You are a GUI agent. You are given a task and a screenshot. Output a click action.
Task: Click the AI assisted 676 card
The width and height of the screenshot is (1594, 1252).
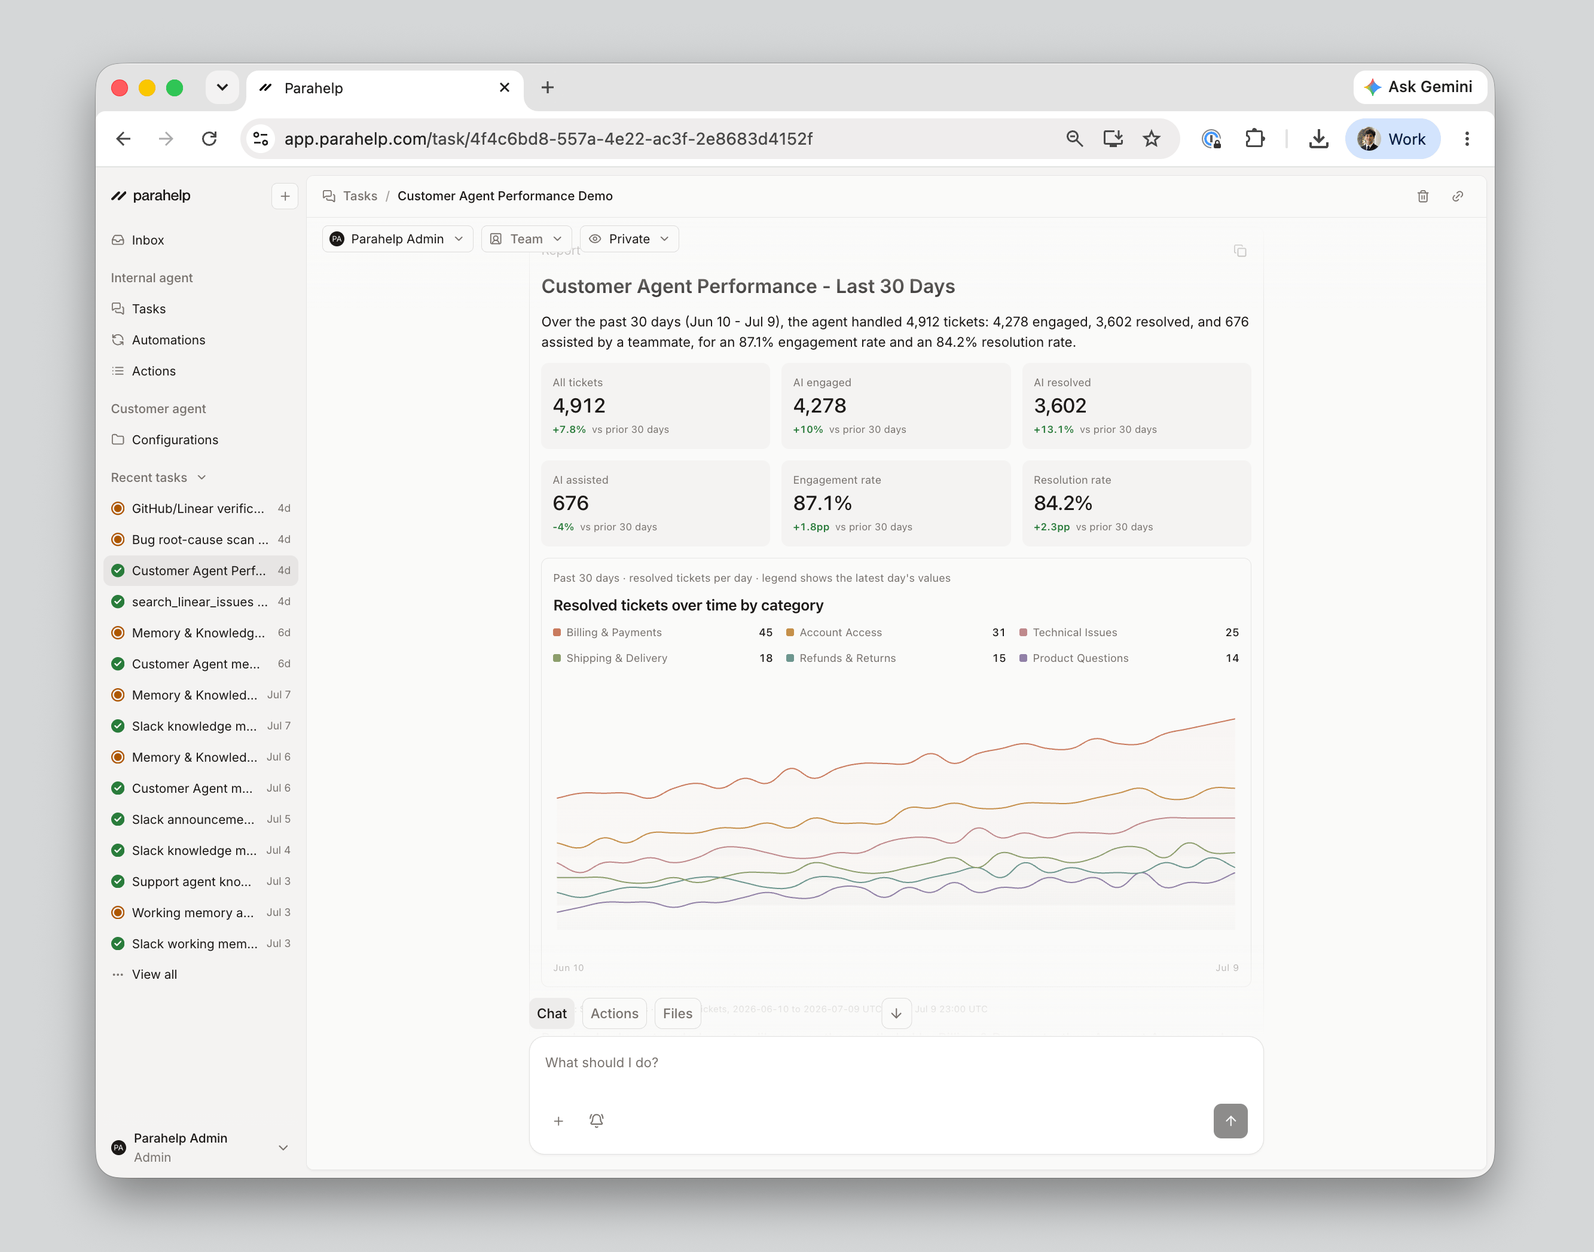tap(655, 503)
